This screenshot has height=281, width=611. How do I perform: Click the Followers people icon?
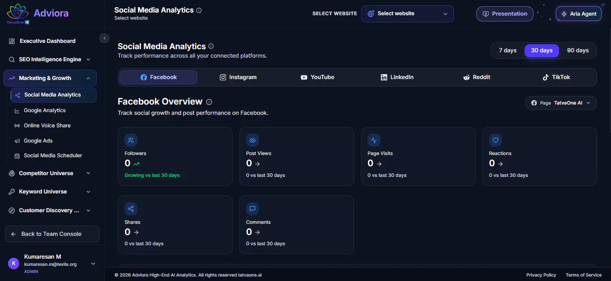tap(131, 140)
